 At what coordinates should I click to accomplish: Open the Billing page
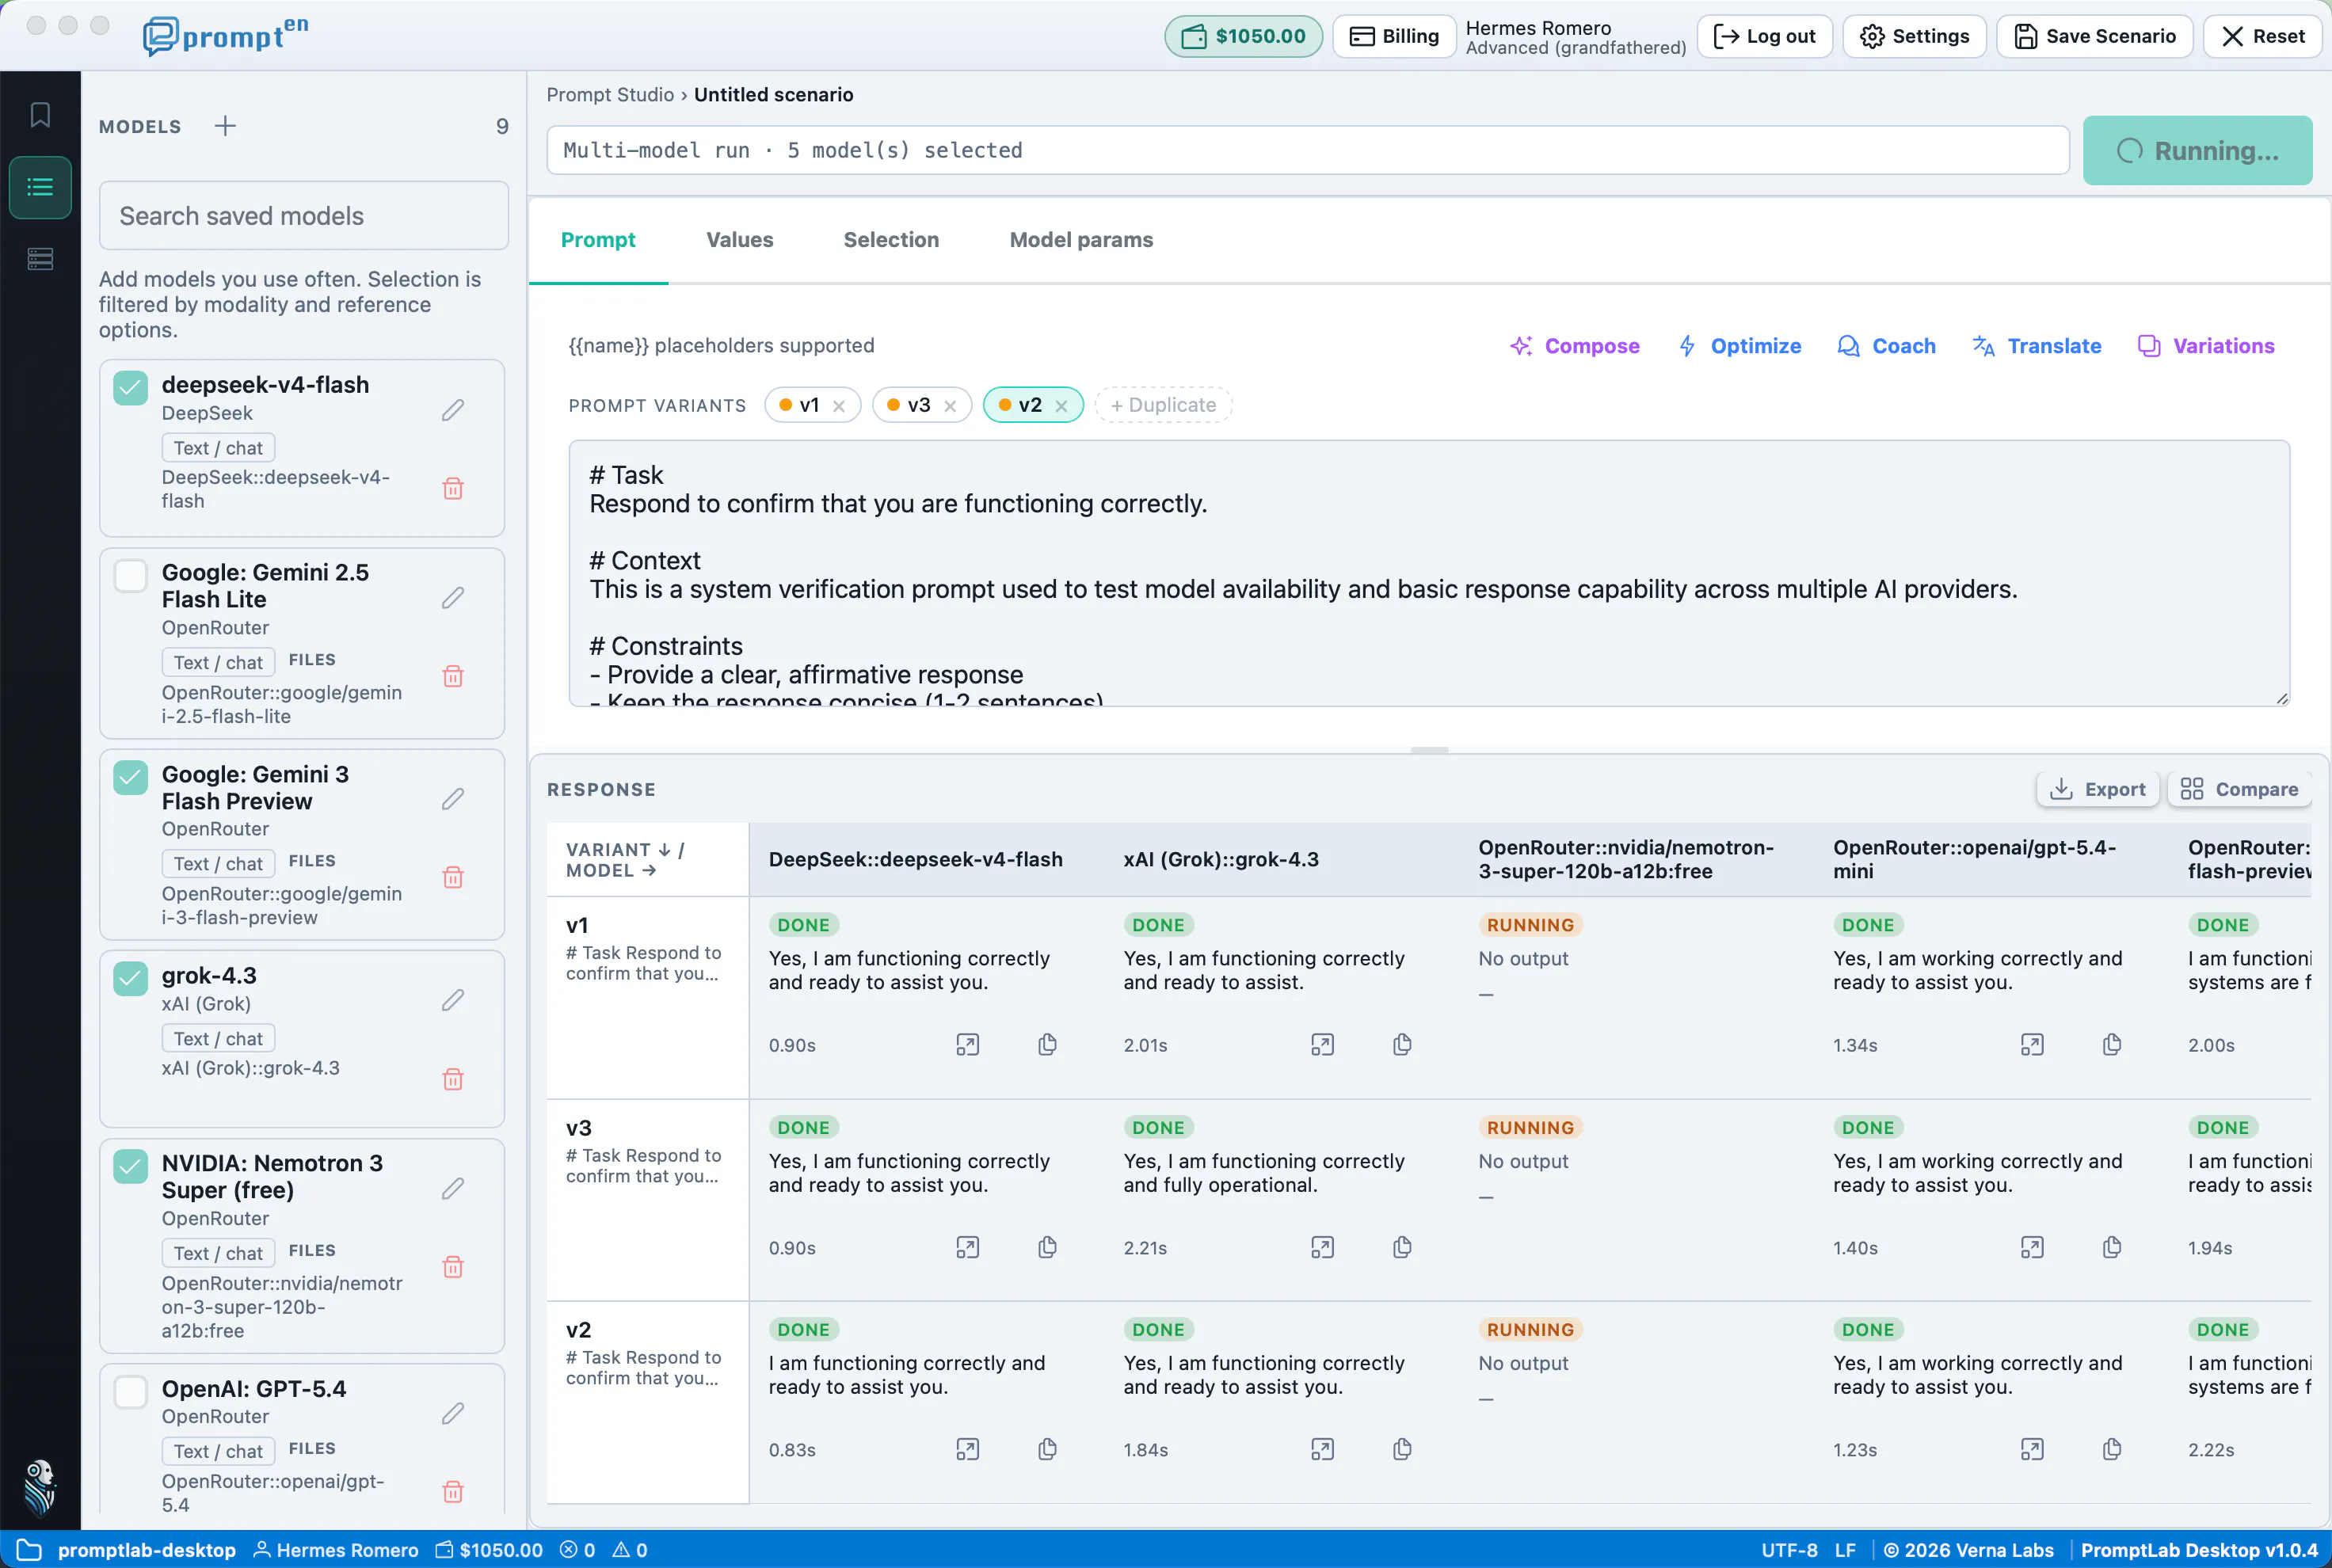[1394, 37]
